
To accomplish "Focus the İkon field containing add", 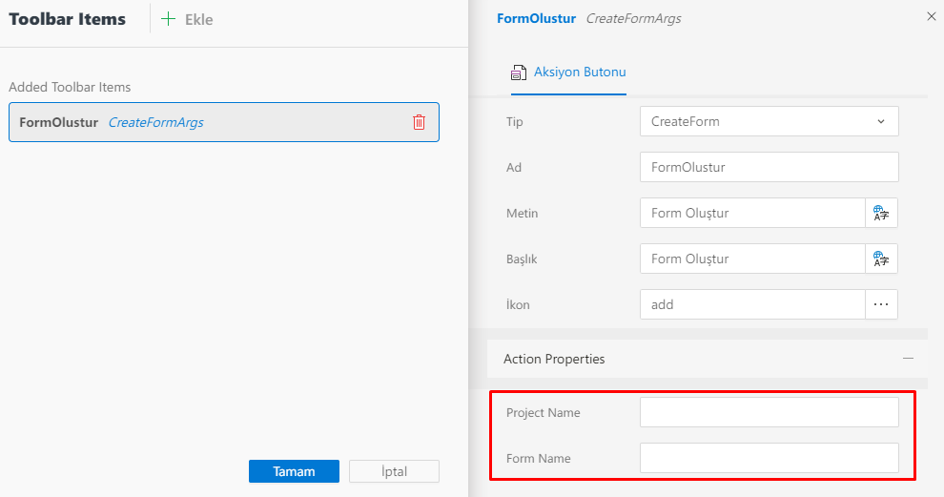I will (x=751, y=304).
